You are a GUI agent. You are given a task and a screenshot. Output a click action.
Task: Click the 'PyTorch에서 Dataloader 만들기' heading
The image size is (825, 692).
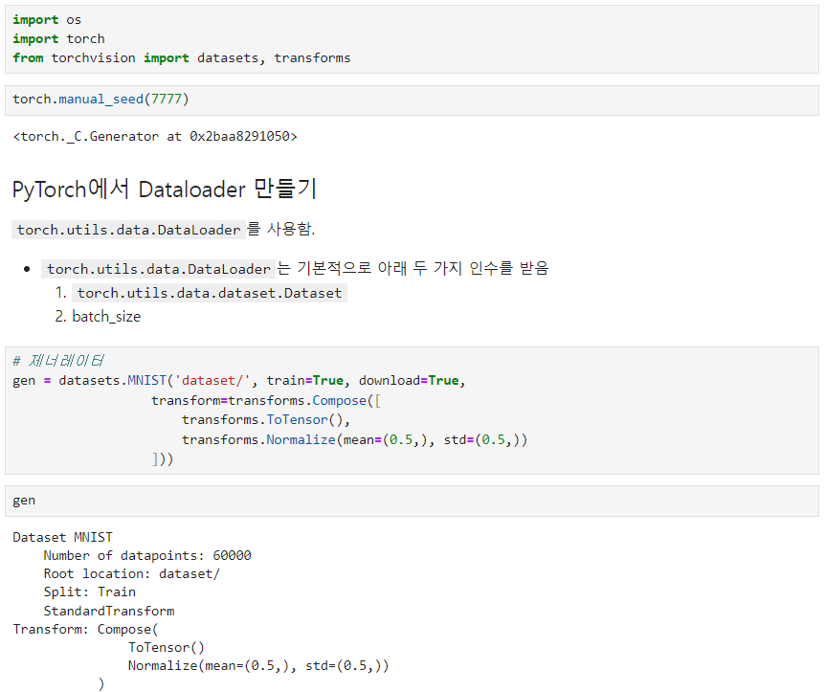[x=165, y=189]
